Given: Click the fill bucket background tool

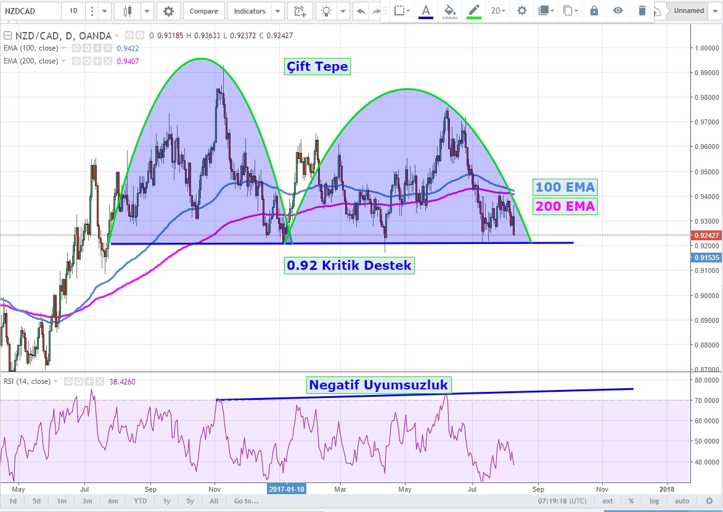Looking at the screenshot, I should 449,10.
